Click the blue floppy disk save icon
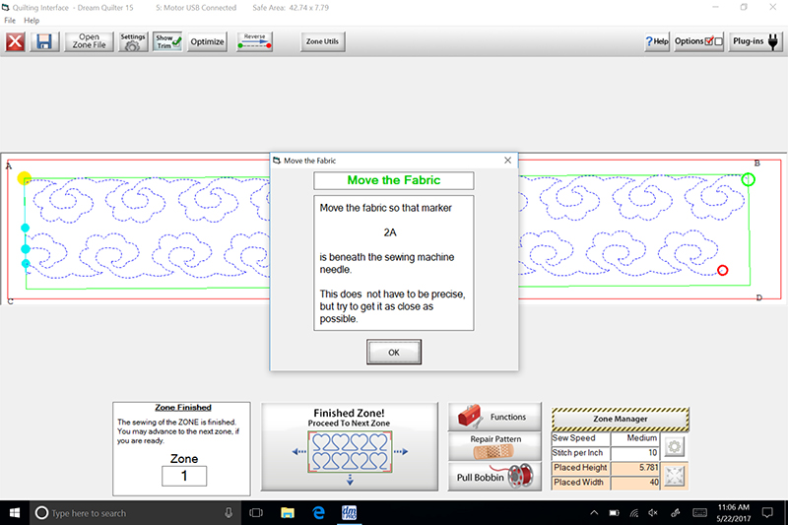788x525 pixels. pos(44,42)
